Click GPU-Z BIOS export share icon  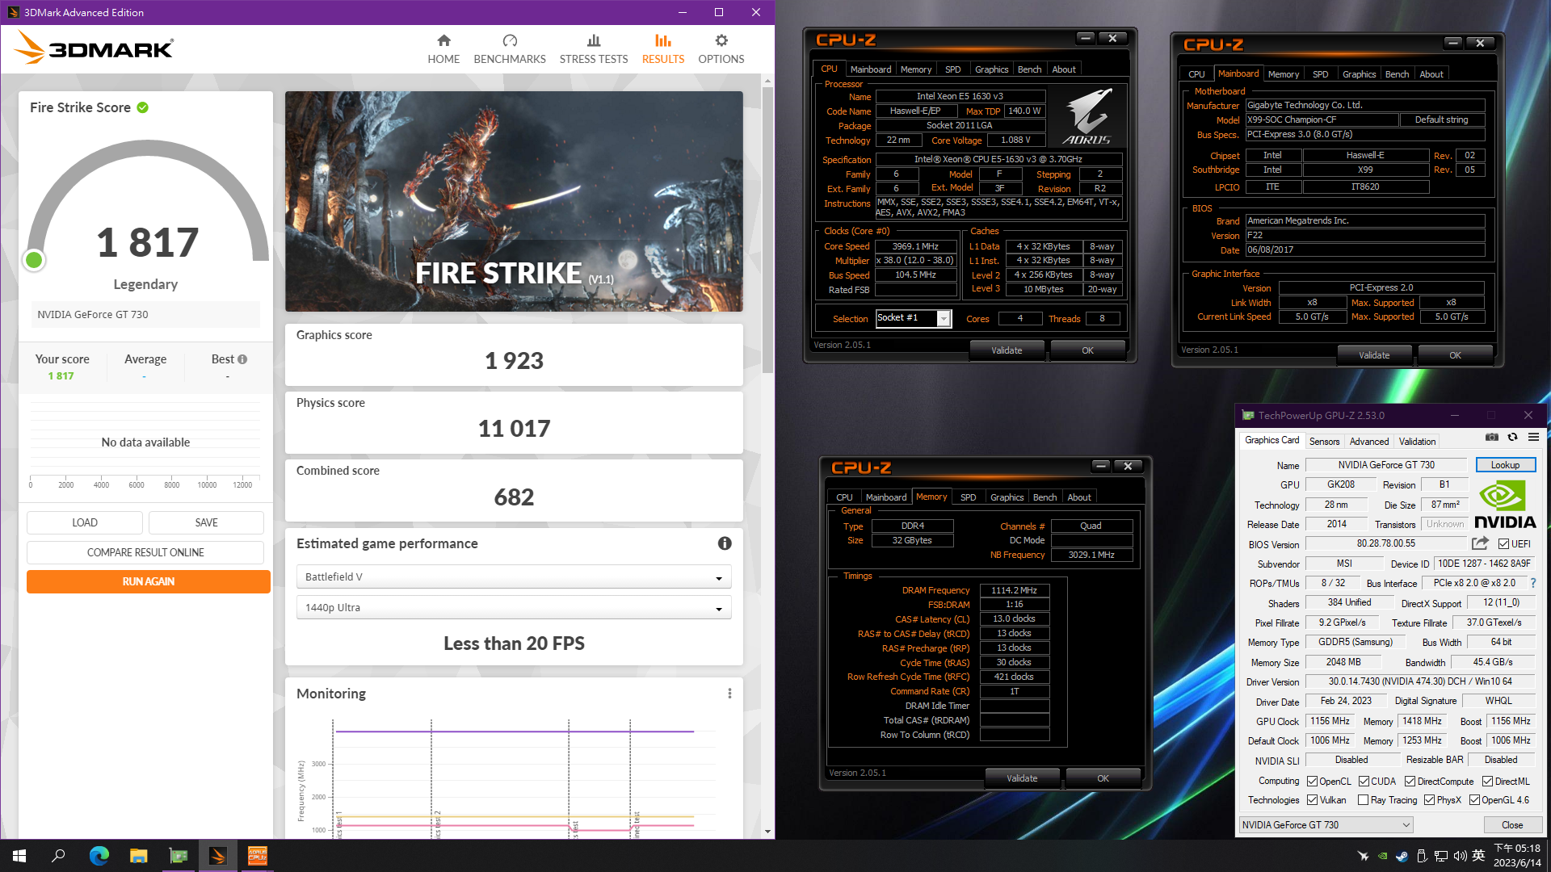coord(1480,543)
